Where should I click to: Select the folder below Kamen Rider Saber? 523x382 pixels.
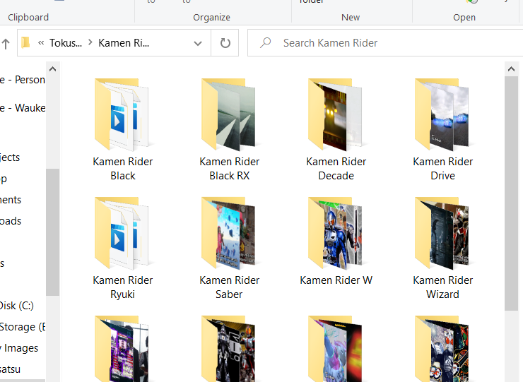tap(229, 349)
